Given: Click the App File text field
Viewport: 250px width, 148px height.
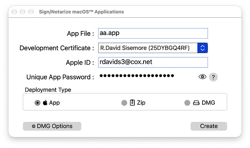Looking at the screenshot, I should pyautogui.click(x=153, y=33).
